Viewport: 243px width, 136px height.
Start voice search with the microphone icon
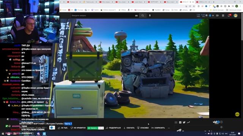[x=150, y=15]
